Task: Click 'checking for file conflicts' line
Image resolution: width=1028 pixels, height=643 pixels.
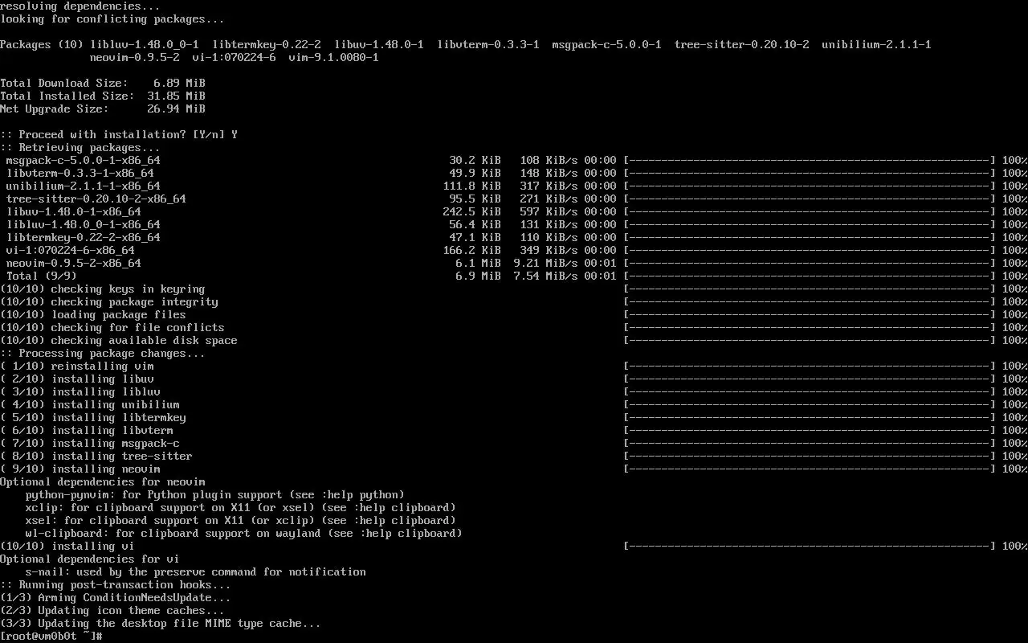Action: [x=112, y=327]
